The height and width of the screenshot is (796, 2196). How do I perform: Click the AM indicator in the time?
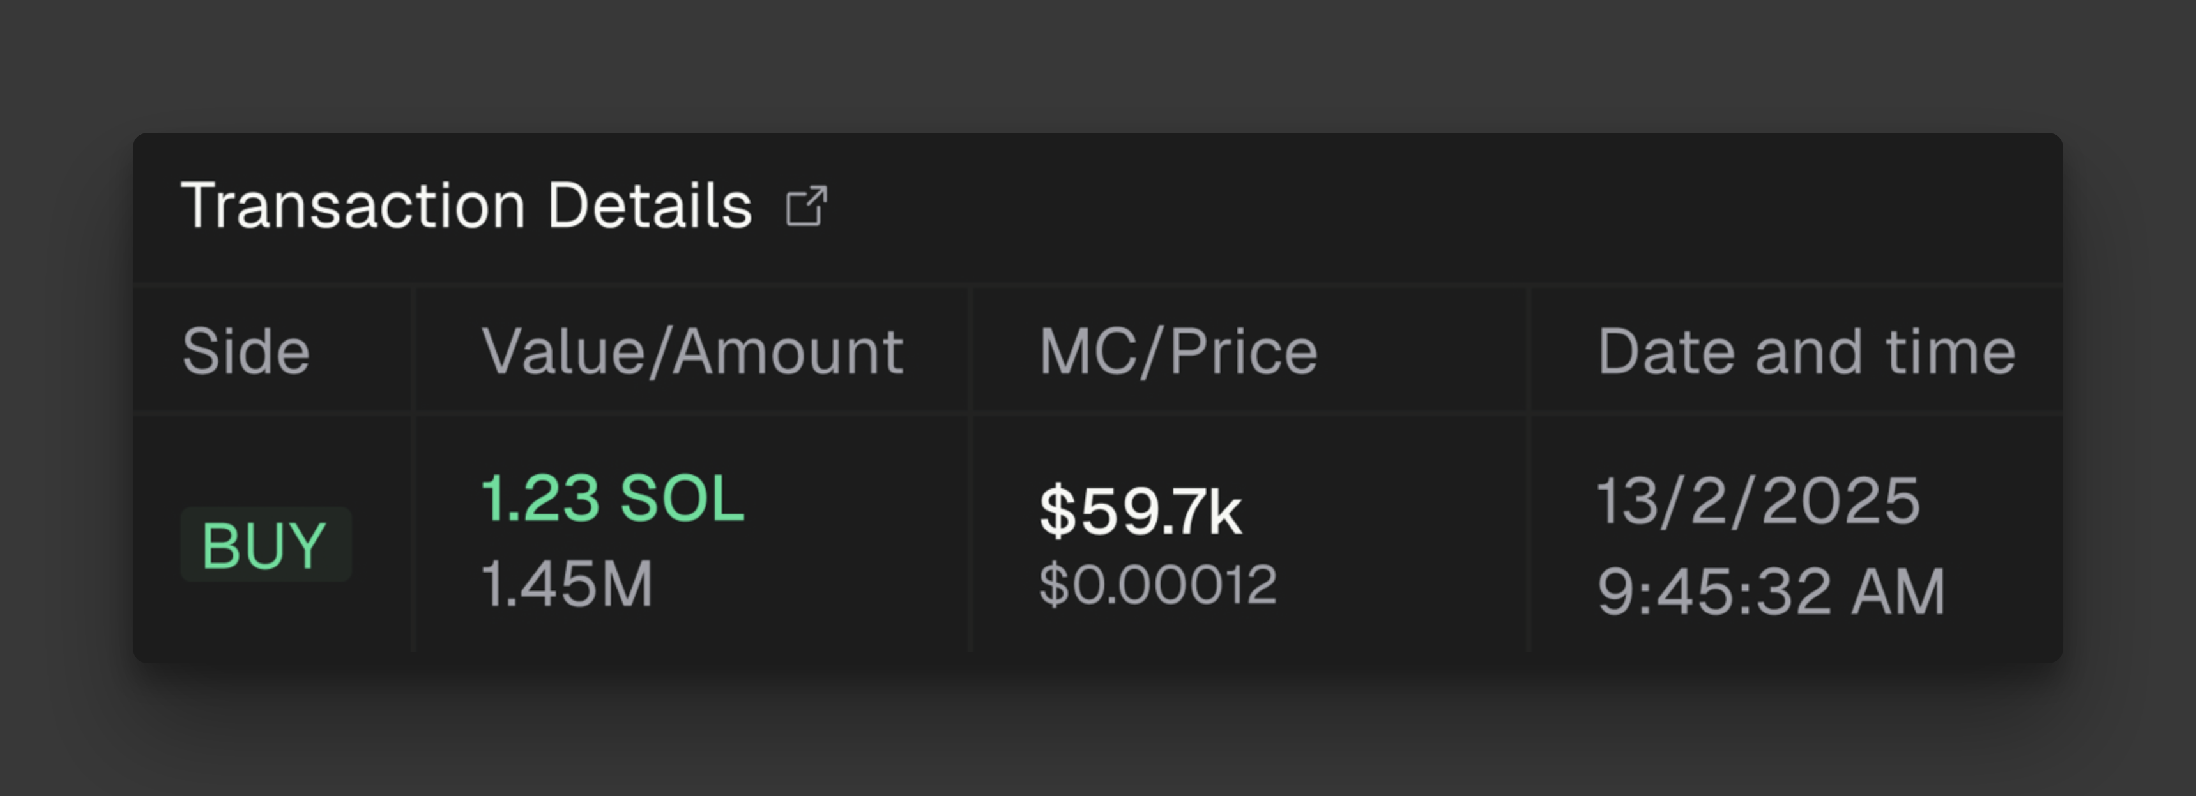click(1898, 592)
